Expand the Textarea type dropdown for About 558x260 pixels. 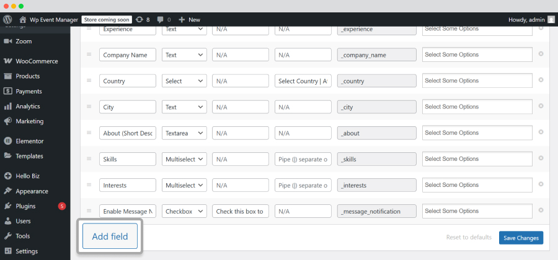point(184,133)
